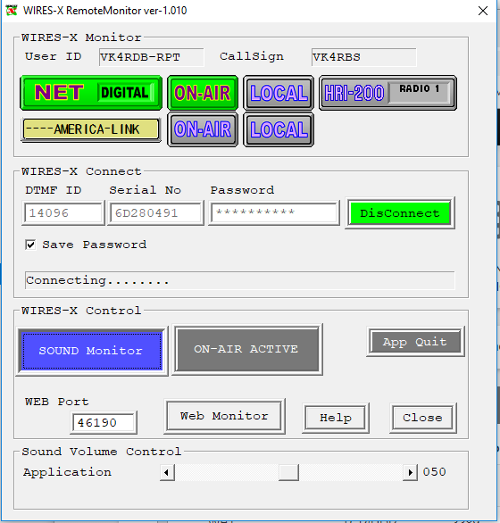Click the CallSign field VK4RBS
This screenshot has width=500, height=523.
(363, 57)
